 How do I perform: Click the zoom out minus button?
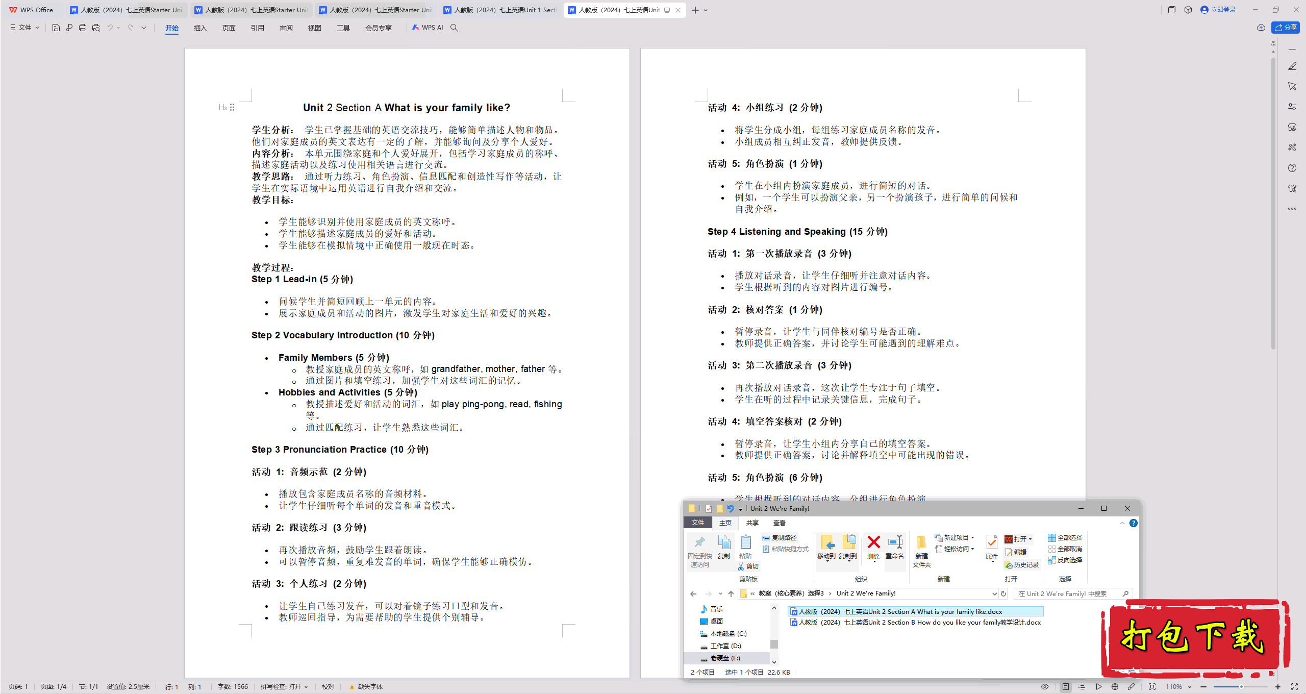point(1203,687)
